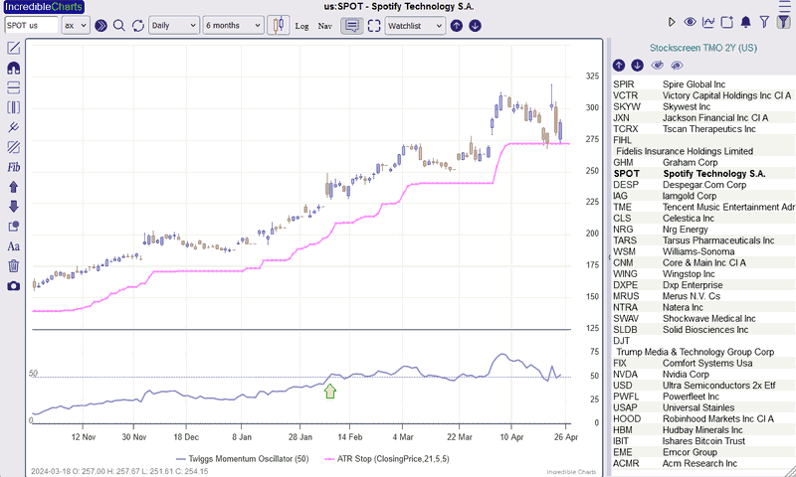Click the double-chevron go button
796x477 pixels.
tap(101, 26)
